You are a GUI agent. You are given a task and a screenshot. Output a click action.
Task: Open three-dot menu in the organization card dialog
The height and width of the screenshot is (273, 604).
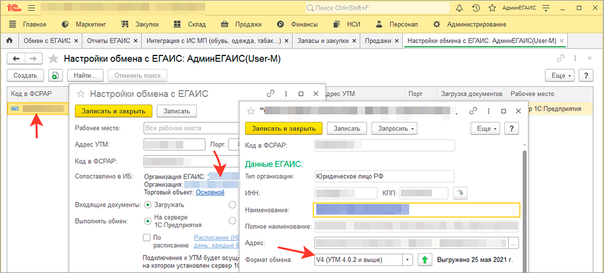point(488,111)
